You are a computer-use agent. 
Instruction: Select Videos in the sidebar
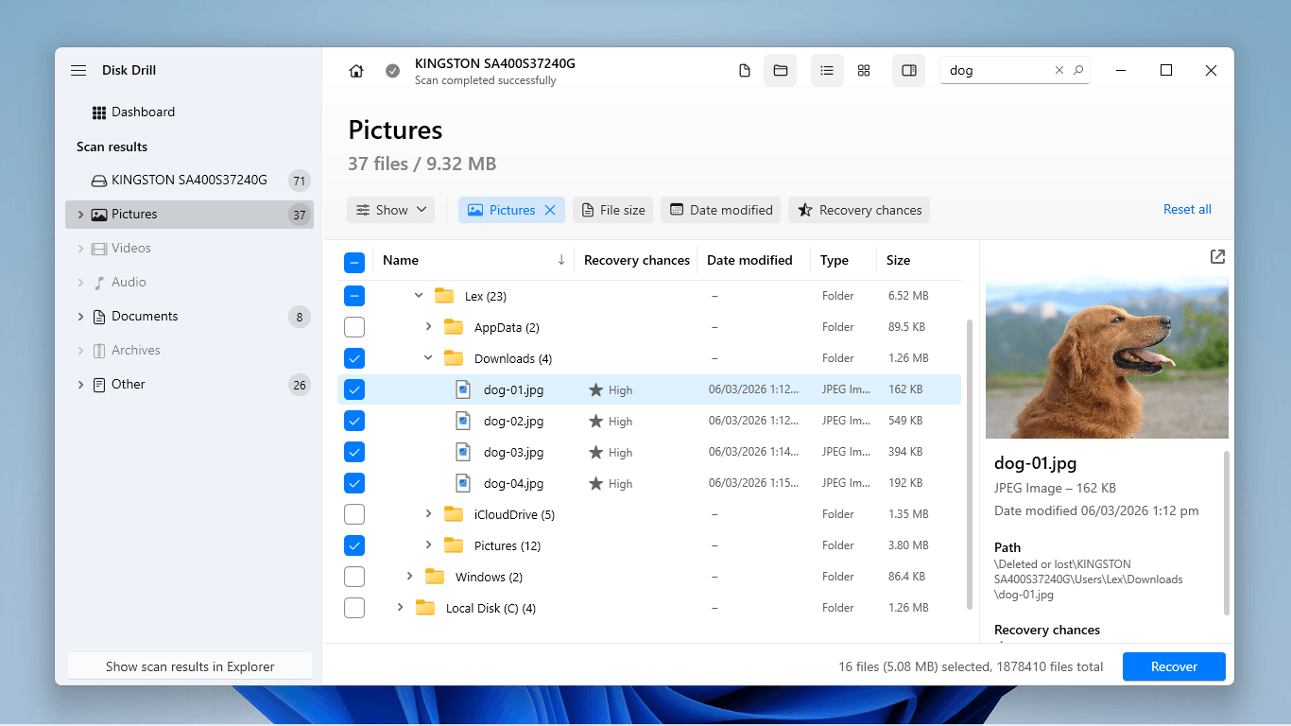coord(189,249)
